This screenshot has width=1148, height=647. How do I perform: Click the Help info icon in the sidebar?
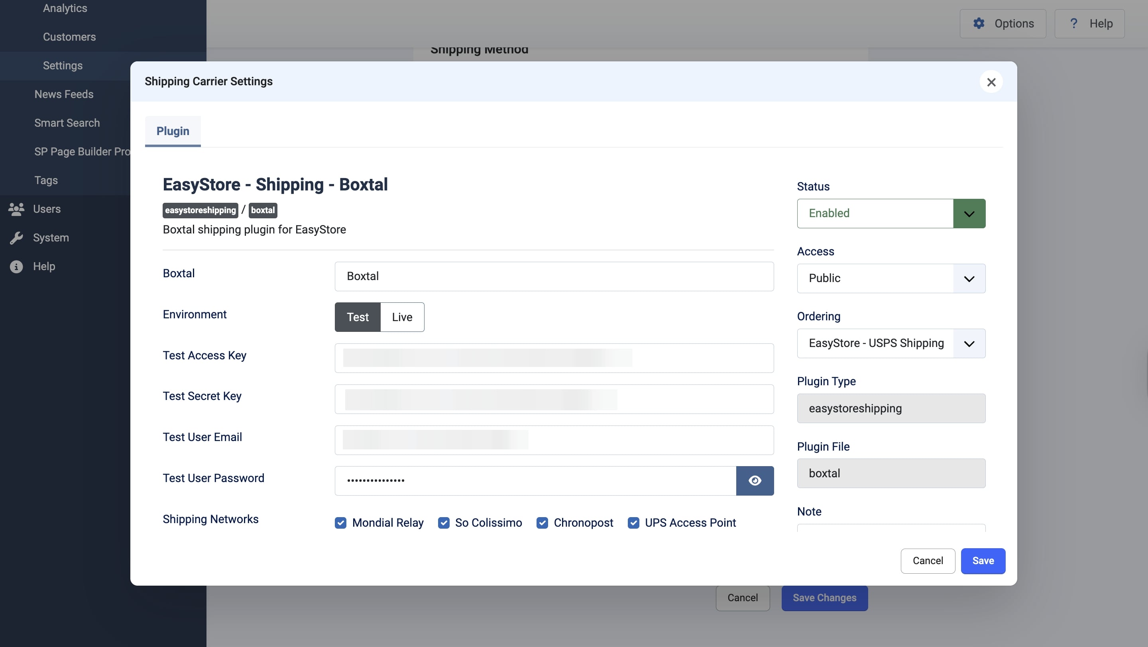point(16,266)
